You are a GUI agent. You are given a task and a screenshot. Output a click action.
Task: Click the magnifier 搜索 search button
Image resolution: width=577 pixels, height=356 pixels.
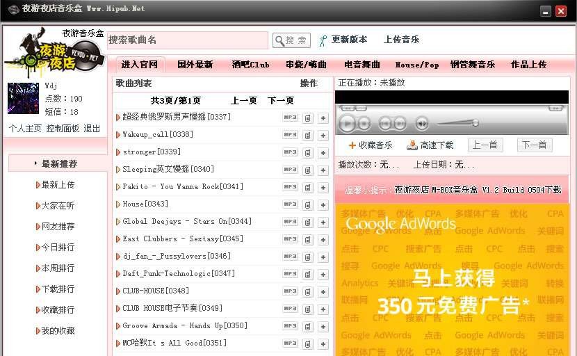click(x=291, y=40)
